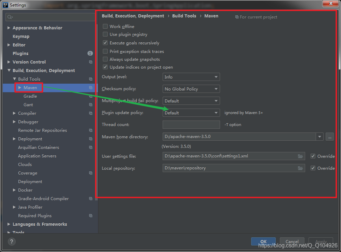Click the help question mark icon
341x252 pixels.
coord(12,241)
